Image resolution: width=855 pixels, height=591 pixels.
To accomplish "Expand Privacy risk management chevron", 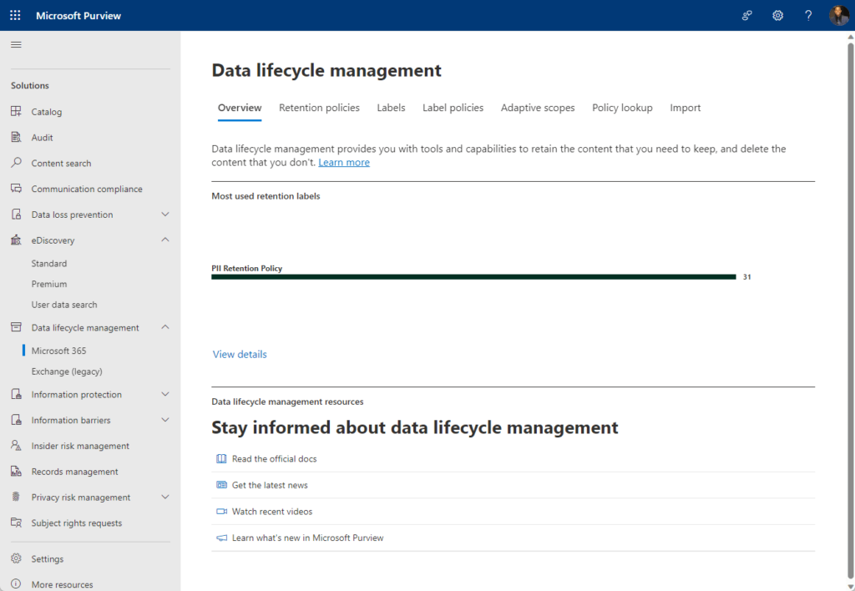I will tap(165, 497).
